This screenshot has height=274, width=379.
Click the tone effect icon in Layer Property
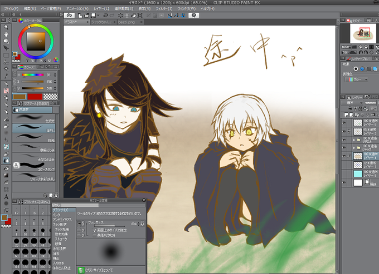[368, 69]
